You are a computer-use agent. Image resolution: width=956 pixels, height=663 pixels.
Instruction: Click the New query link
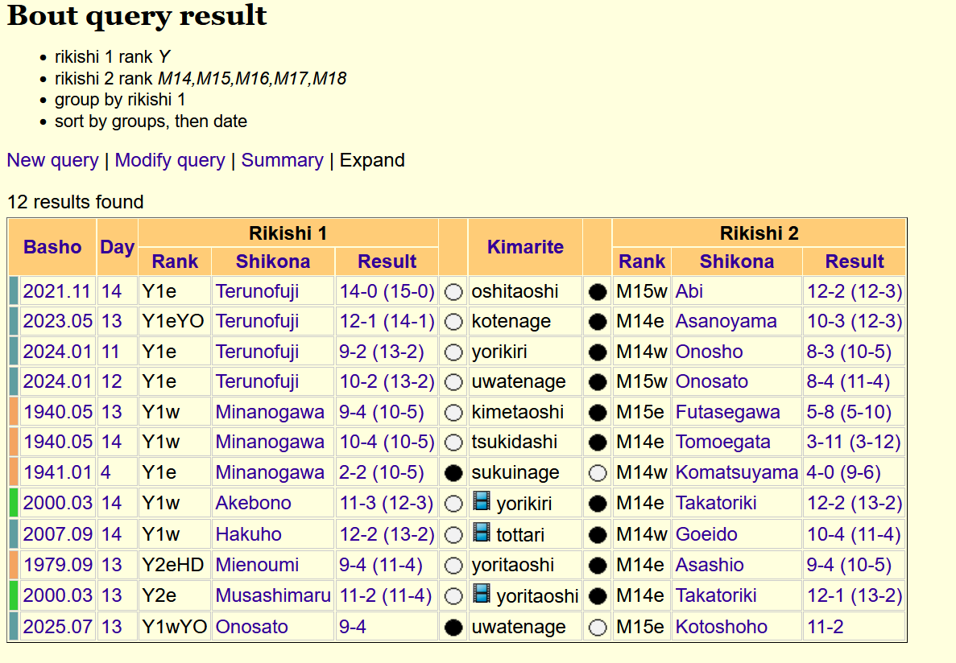[52, 160]
